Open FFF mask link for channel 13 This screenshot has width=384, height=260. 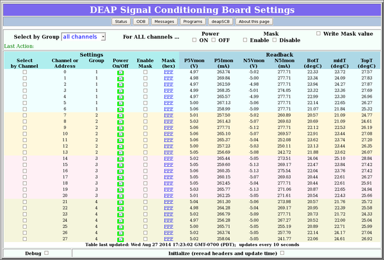[168, 153]
